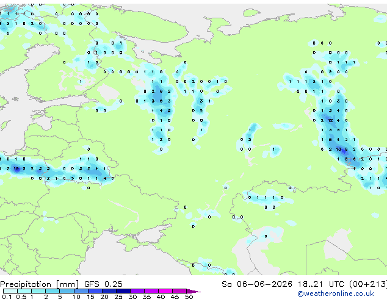Click the '18..21 UTC' time range text

320,284
